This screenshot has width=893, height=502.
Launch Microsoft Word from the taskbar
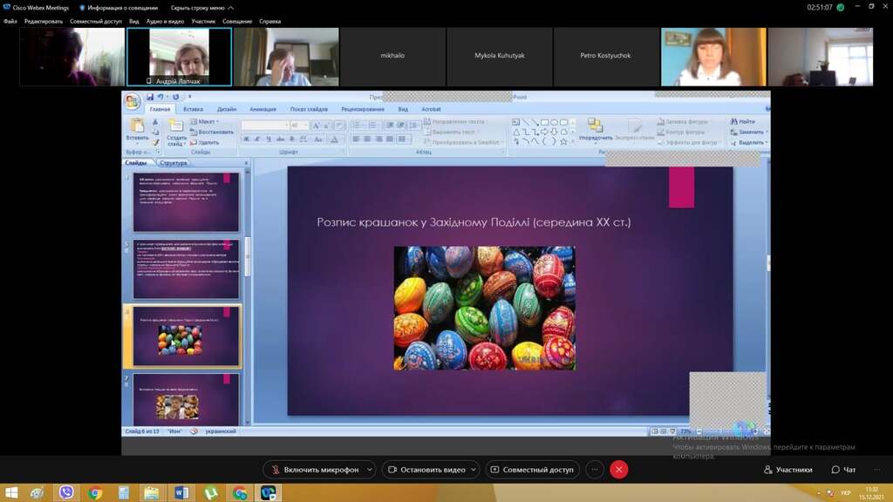coord(181,493)
